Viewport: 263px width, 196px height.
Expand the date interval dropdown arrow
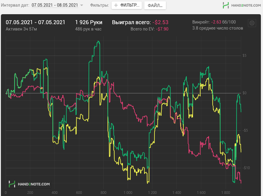(x=82, y=5)
